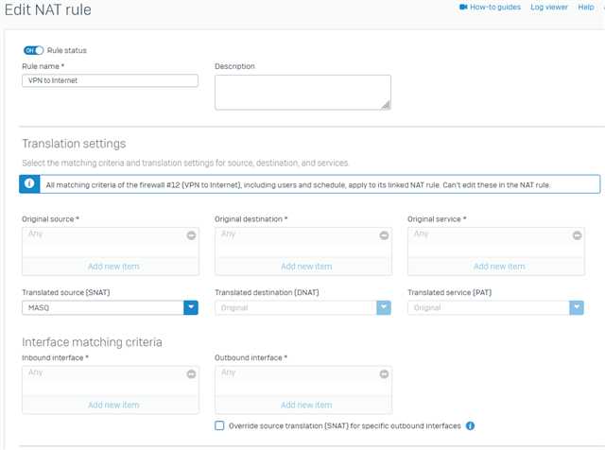The width and height of the screenshot is (605, 450).
Task: Add new item to Original service
Action: pyautogui.click(x=499, y=267)
